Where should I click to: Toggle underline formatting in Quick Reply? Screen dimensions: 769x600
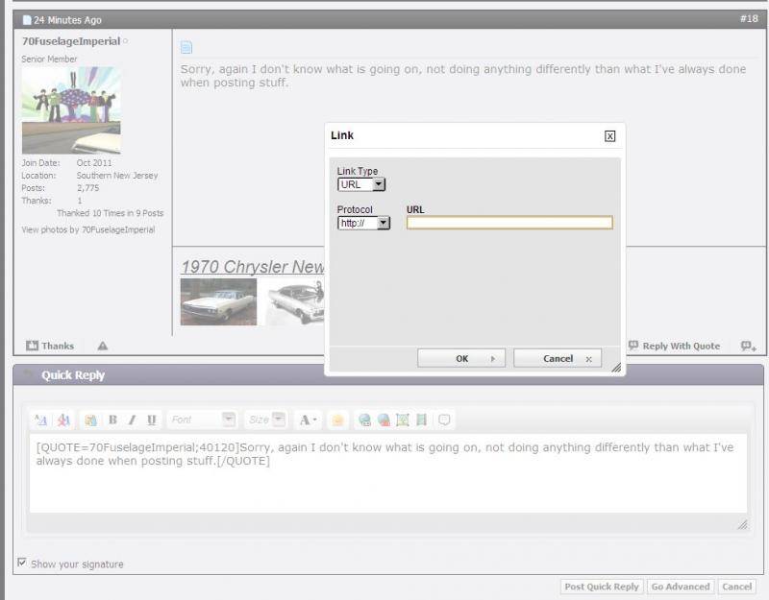coord(150,419)
